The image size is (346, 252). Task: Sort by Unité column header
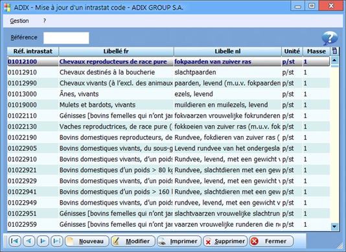click(292, 51)
